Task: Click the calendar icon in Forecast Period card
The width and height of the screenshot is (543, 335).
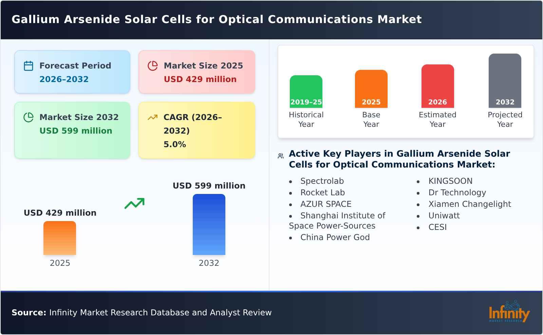Action: point(29,66)
